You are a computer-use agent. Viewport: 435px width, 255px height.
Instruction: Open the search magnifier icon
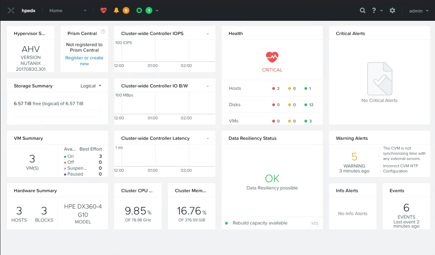pyautogui.click(x=363, y=10)
